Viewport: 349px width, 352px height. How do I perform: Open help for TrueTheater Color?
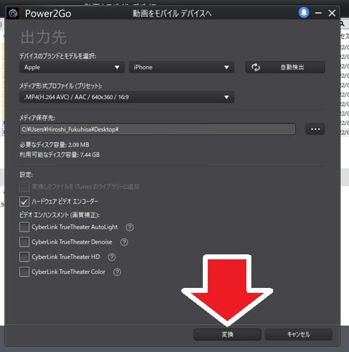click(x=117, y=272)
